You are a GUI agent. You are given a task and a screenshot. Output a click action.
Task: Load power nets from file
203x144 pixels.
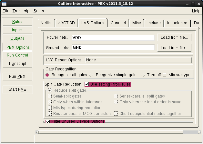[174, 37]
